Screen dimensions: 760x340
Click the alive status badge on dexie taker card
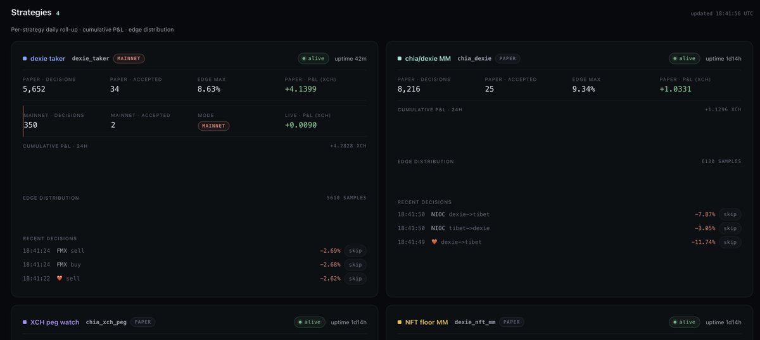click(313, 58)
